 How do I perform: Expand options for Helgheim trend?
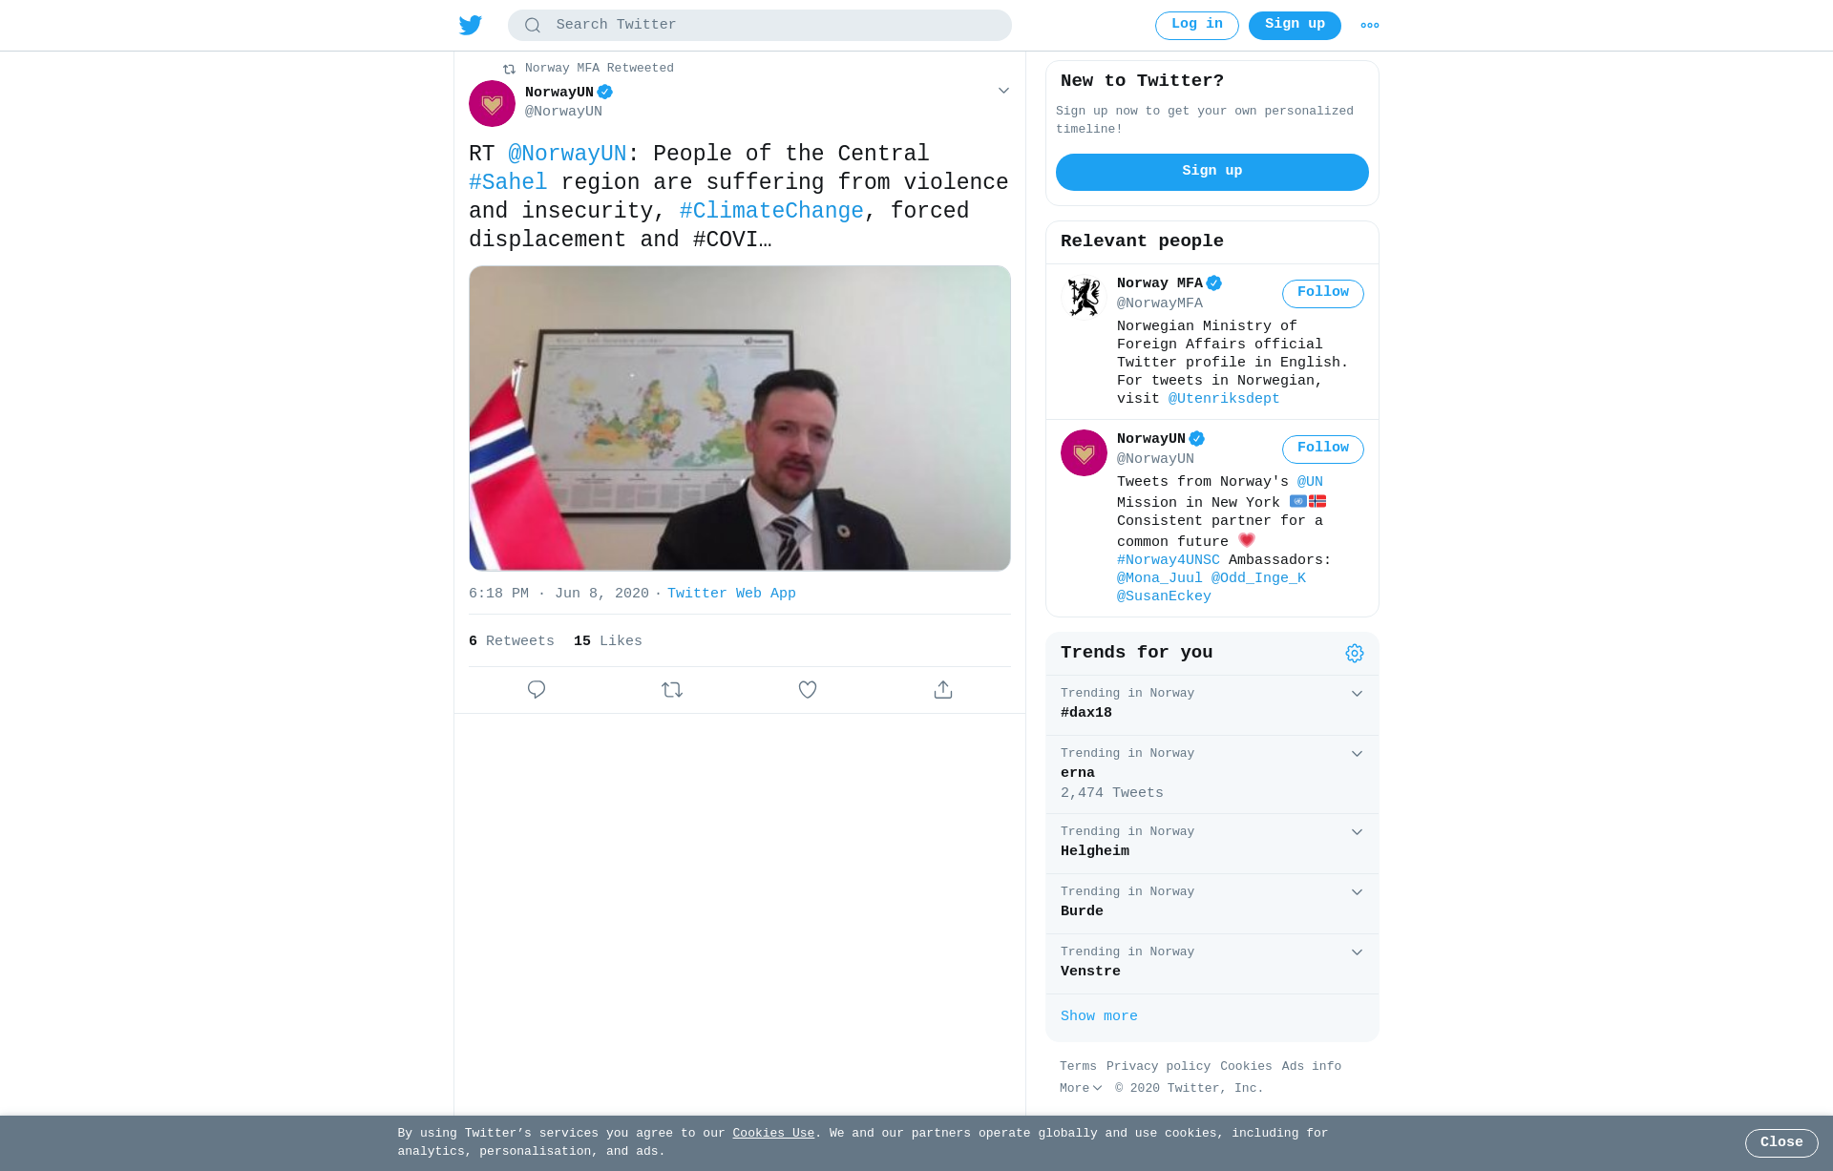point(1357,832)
